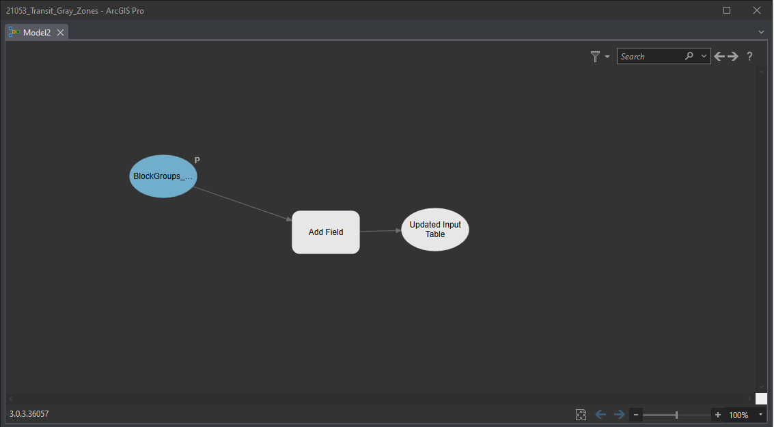Select the BlockGroups input variable oval
The image size is (774, 427).
pyautogui.click(x=163, y=176)
